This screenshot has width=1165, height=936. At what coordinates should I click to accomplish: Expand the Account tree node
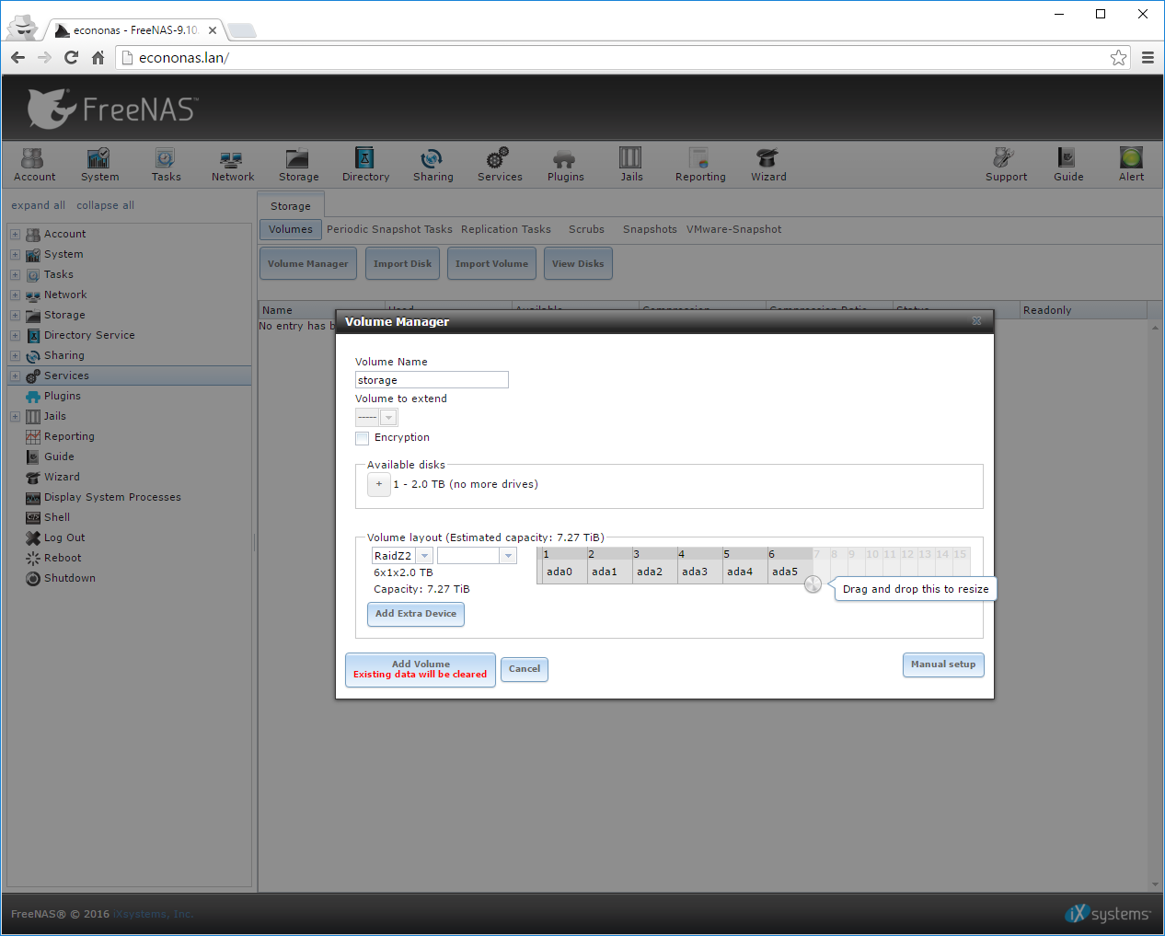pyautogui.click(x=15, y=234)
